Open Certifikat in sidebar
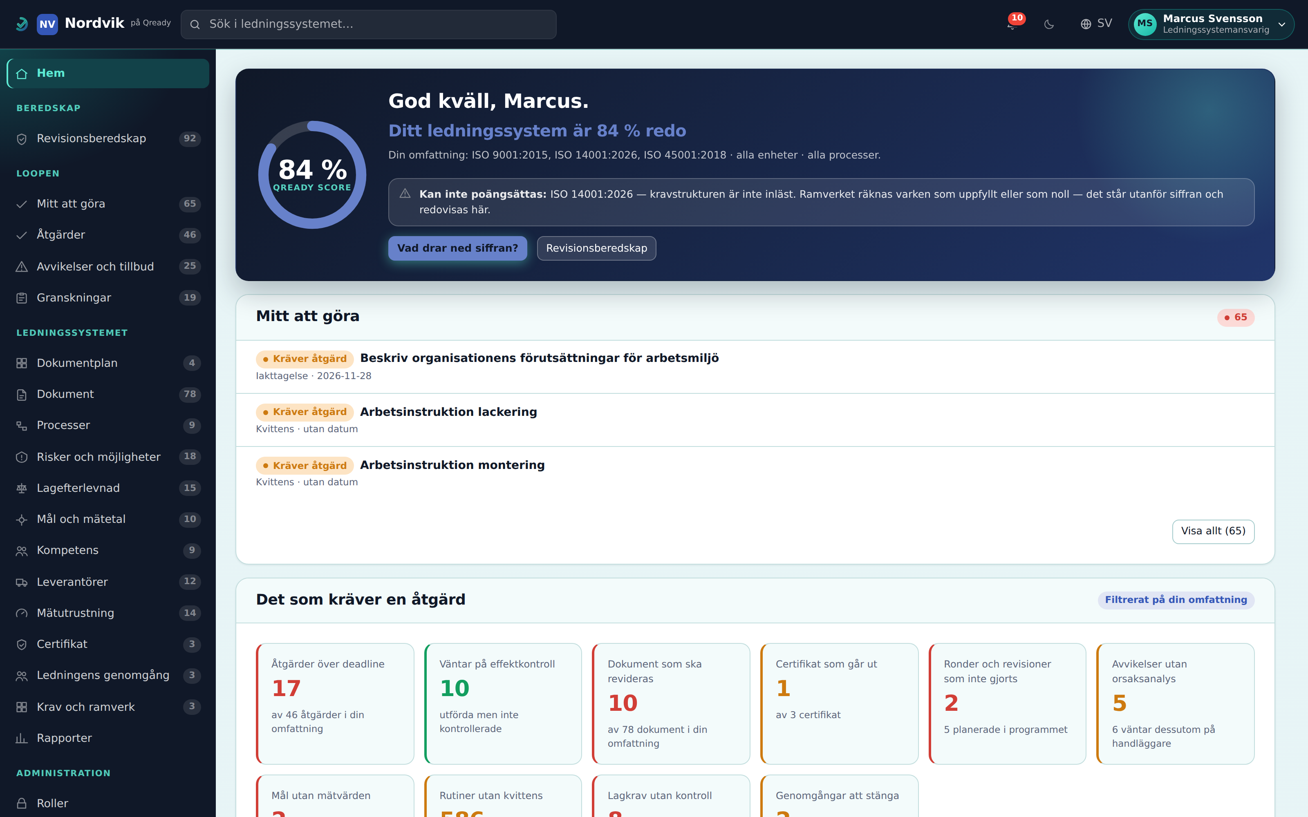Image resolution: width=1308 pixels, height=817 pixels. (x=108, y=644)
